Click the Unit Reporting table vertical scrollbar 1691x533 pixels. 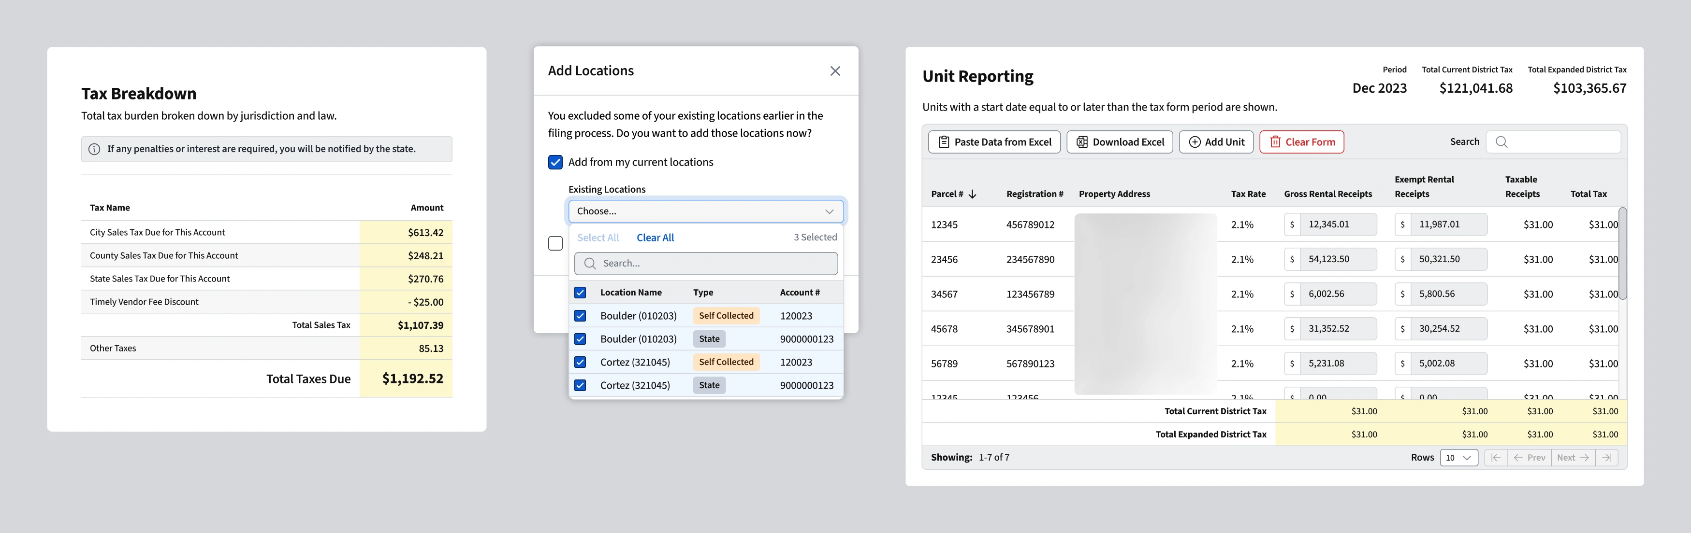click(1622, 254)
